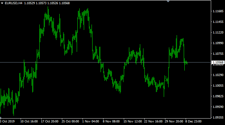Click the current price tag 1.10568

tap(218, 63)
